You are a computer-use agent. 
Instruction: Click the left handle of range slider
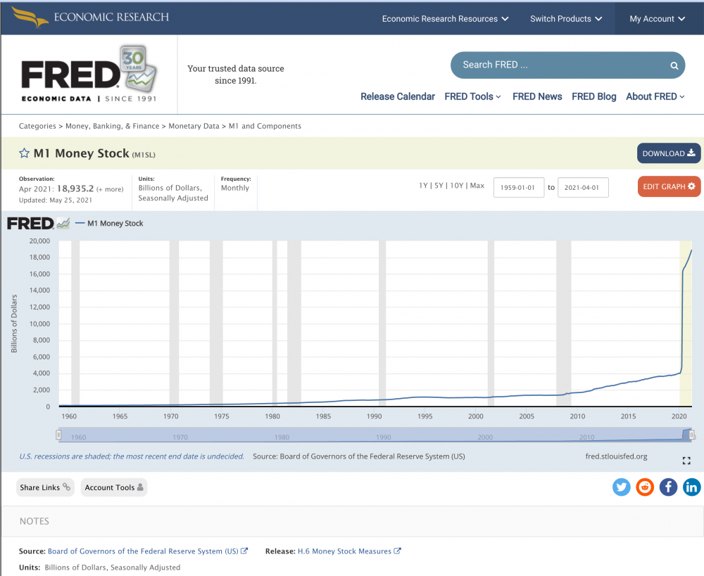(x=58, y=434)
